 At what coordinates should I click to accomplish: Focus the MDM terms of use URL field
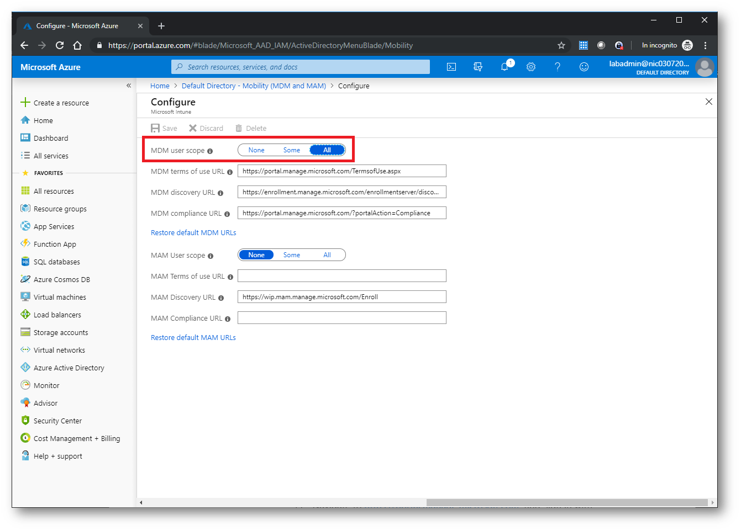[x=342, y=171]
